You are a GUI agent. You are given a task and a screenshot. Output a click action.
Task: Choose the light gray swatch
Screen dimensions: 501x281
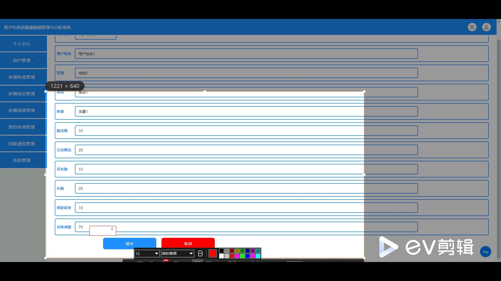click(227, 256)
